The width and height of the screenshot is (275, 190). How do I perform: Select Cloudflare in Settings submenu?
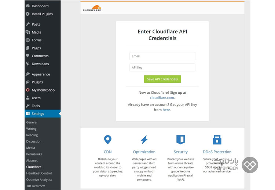(34, 167)
